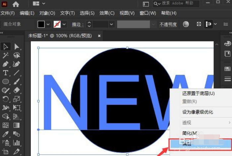Open the 效果(C) menu
Viewport: 232px width, 156px height.
(107, 13)
